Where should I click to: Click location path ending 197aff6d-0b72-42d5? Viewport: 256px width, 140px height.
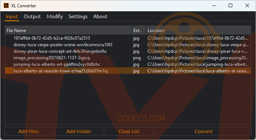[198, 38]
